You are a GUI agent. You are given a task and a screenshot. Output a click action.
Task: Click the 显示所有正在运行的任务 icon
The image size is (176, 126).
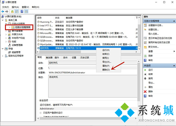(x=145, y=38)
